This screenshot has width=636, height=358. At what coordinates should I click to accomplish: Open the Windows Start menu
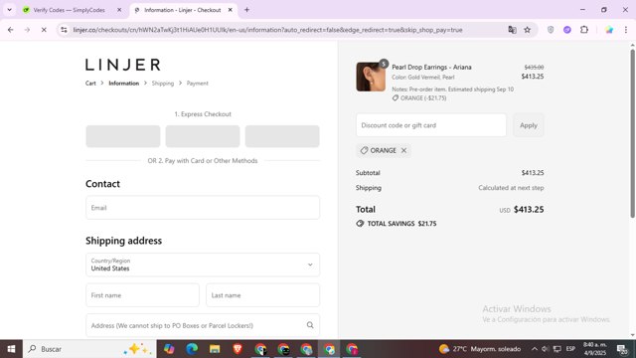click(x=11, y=349)
